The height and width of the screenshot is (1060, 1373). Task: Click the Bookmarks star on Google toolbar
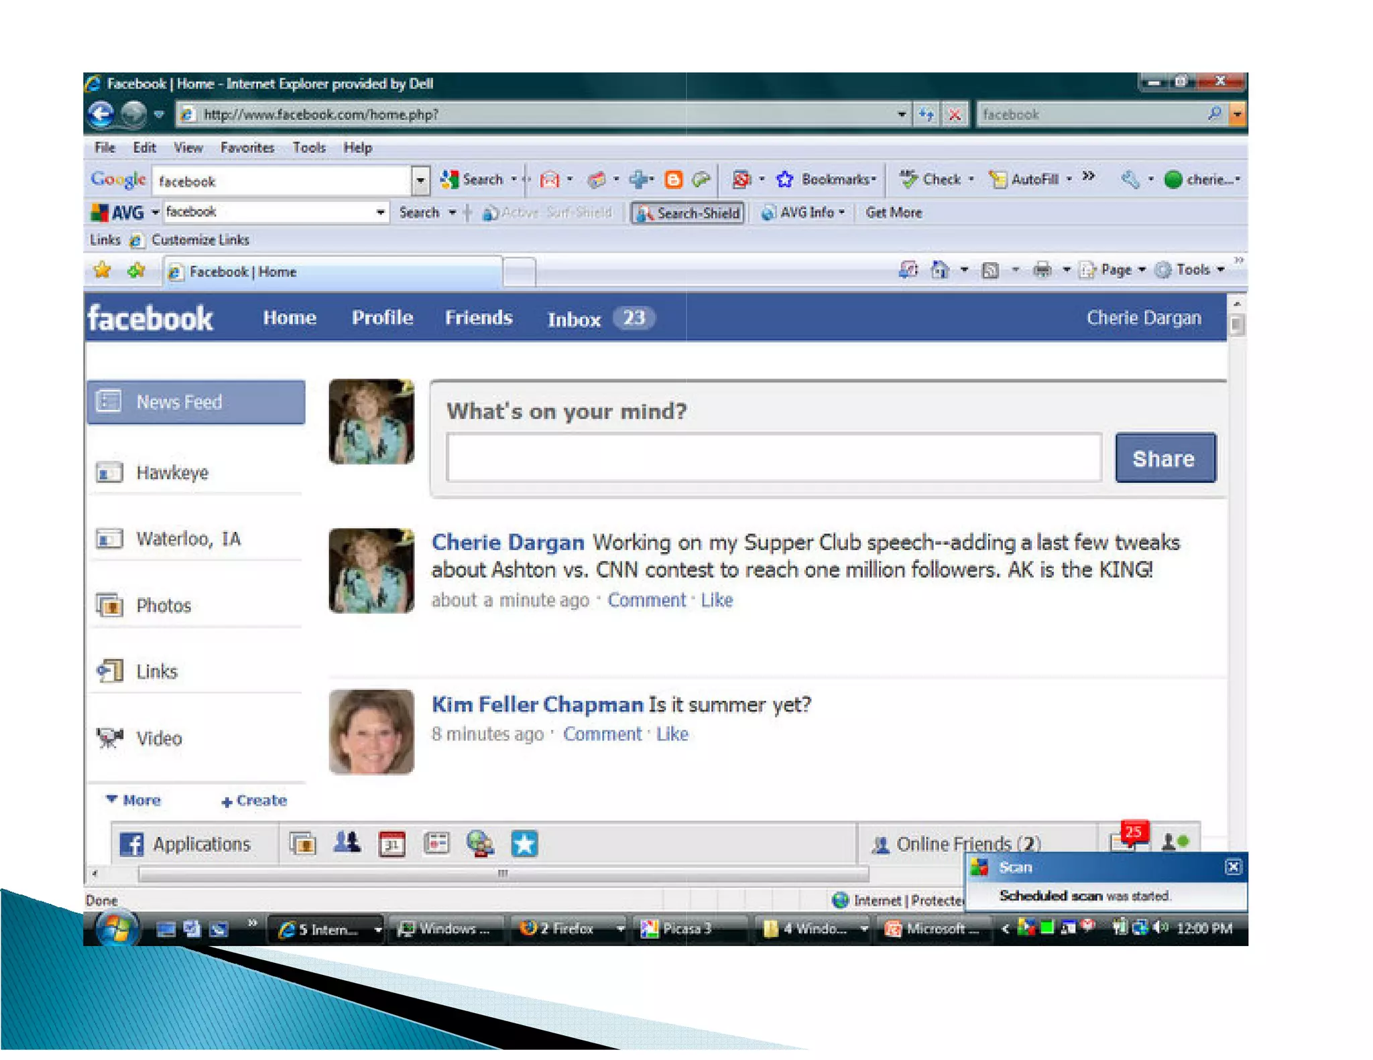[784, 180]
